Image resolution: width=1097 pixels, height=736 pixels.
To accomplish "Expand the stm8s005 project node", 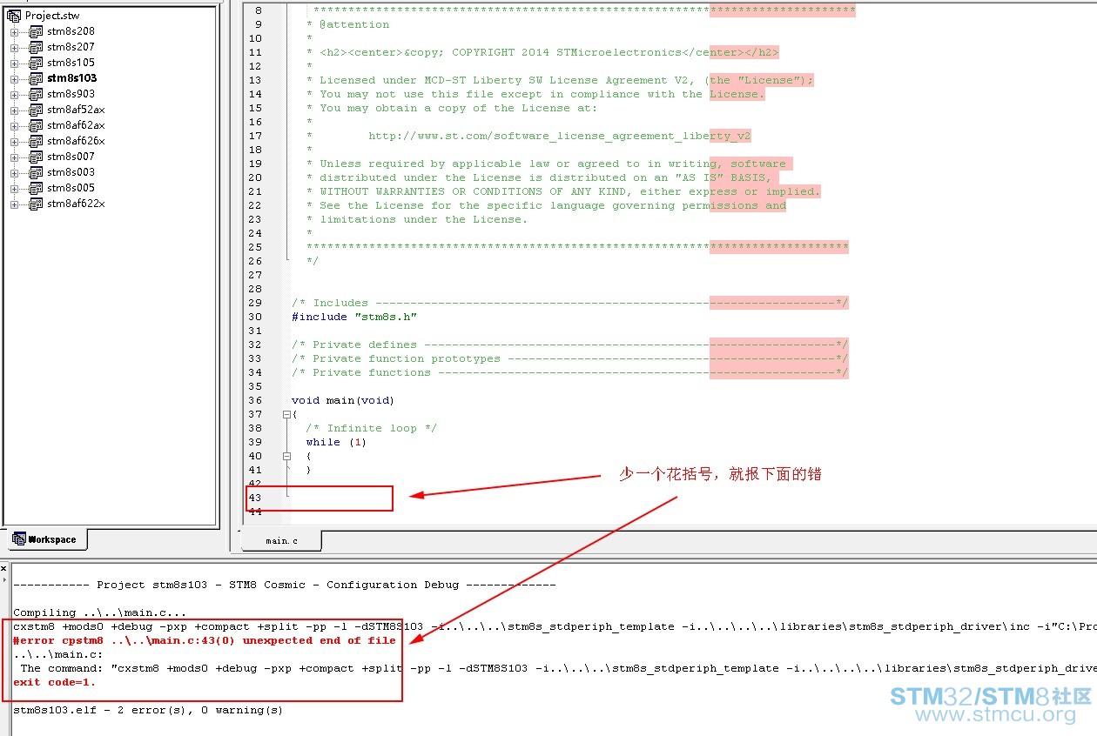I will [x=14, y=189].
